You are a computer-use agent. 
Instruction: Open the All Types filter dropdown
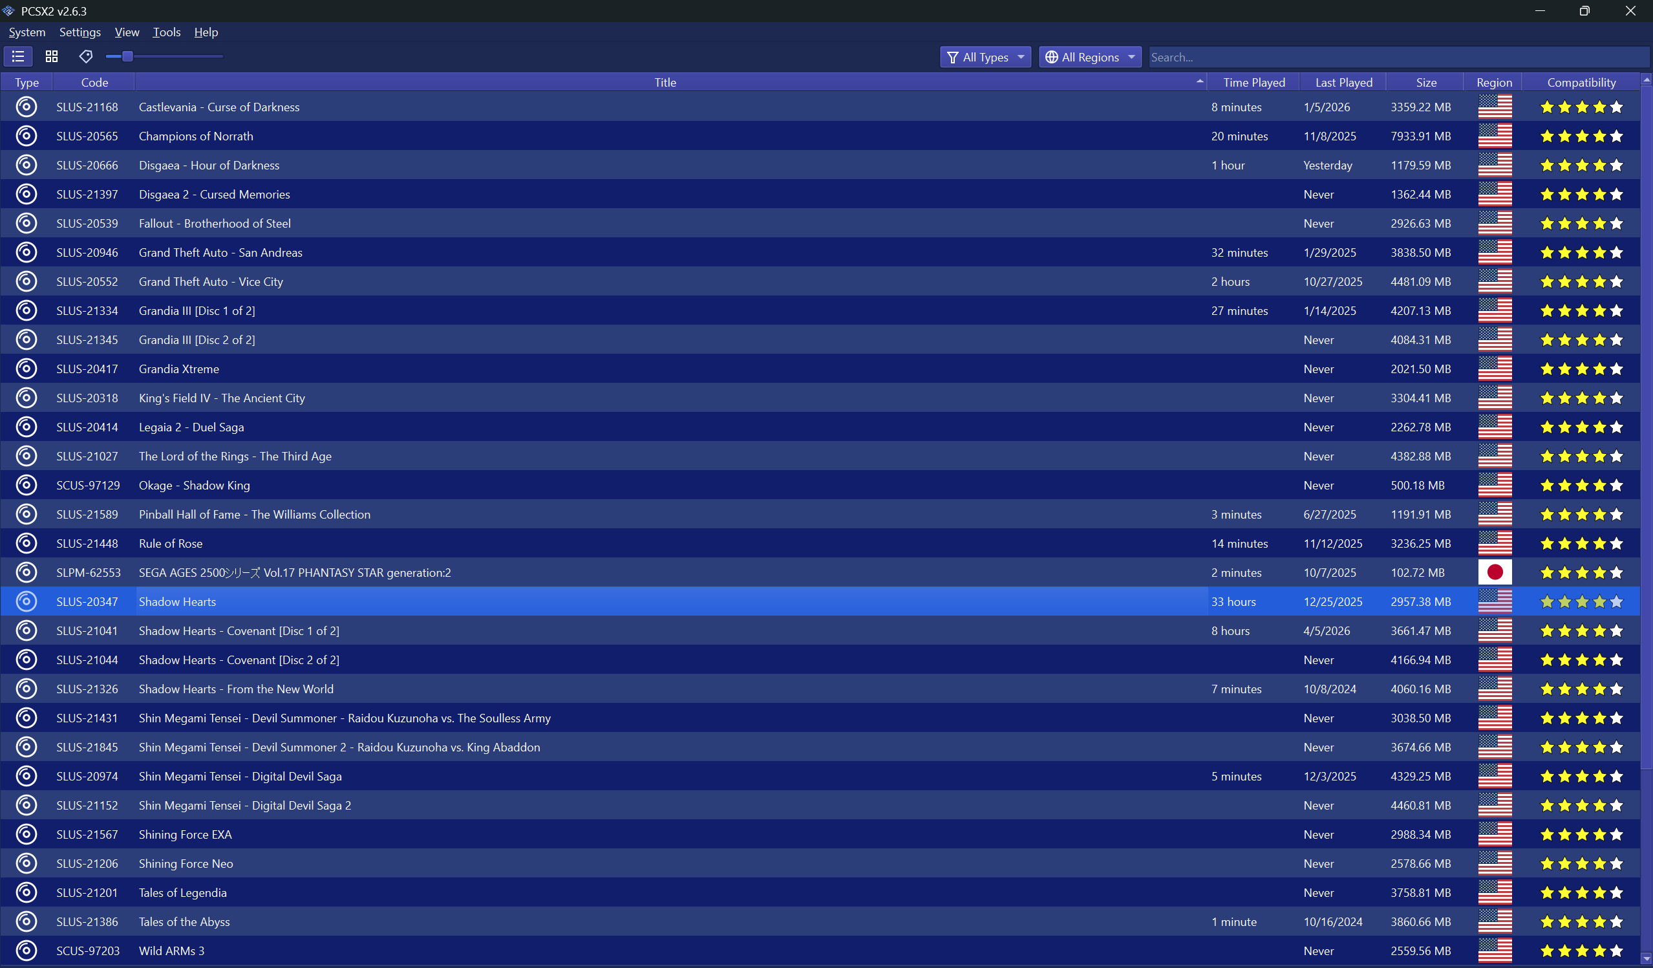pyautogui.click(x=985, y=57)
